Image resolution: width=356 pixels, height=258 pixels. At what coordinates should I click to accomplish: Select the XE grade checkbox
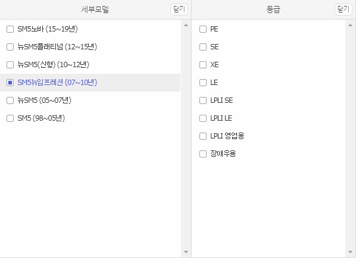coord(203,65)
